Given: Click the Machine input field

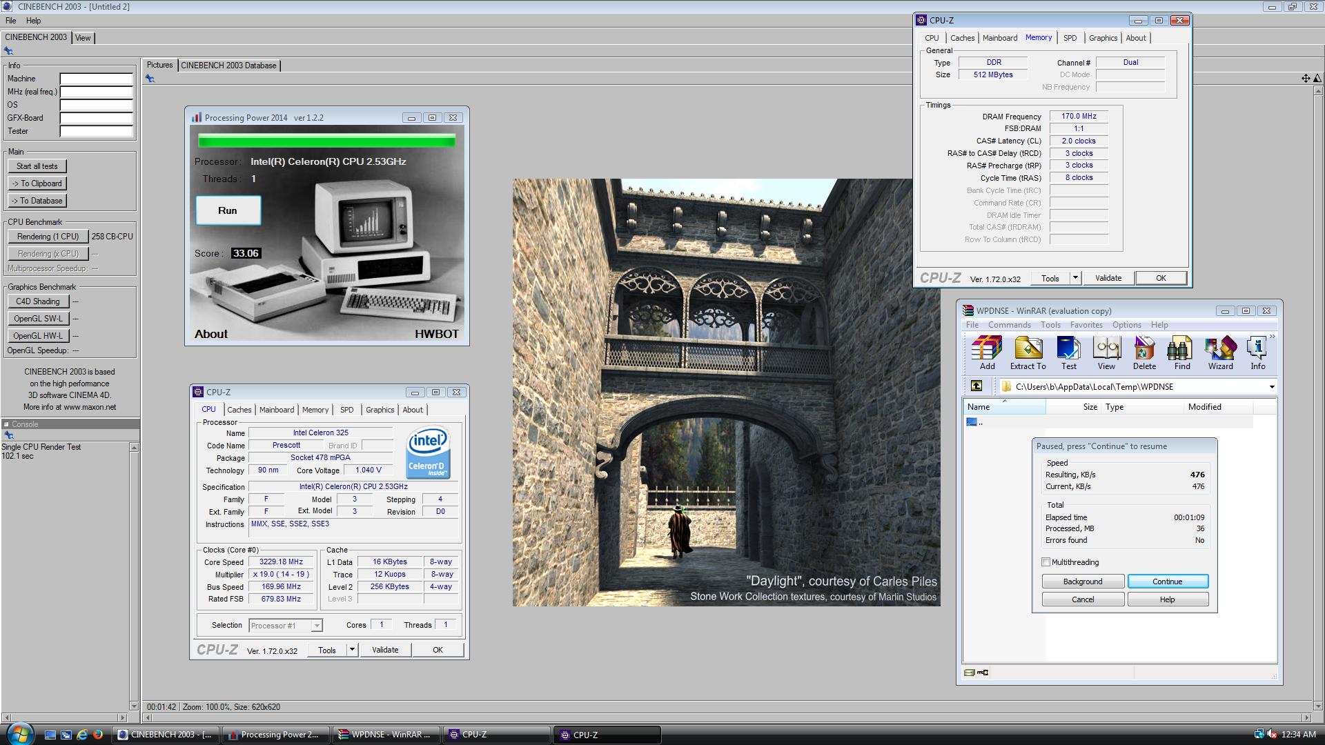Looking at the screenshot, I should pos(97,79).
